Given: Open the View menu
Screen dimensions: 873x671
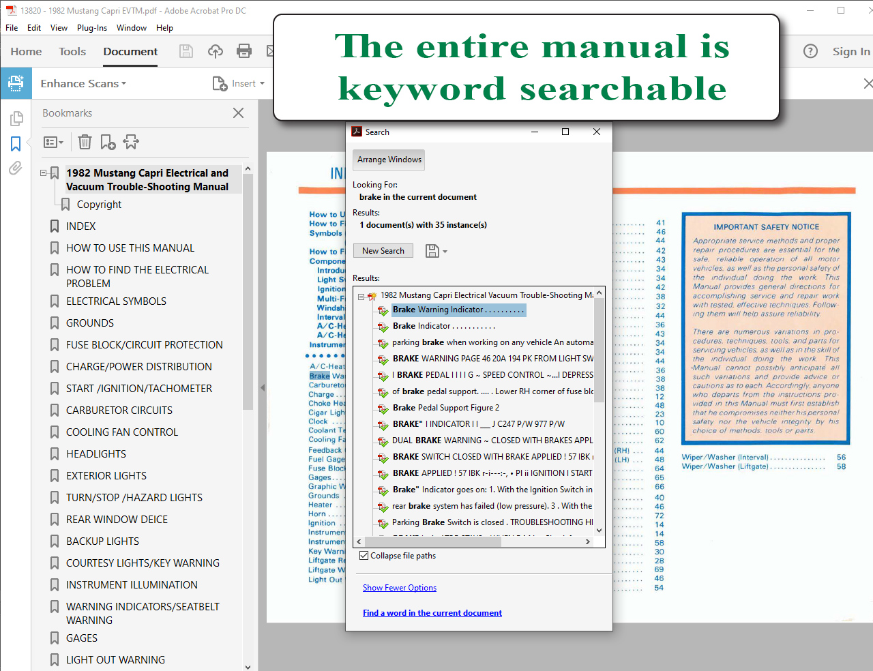Looking at the screenshot, I should pyautogui.click(x=59, y=28).
